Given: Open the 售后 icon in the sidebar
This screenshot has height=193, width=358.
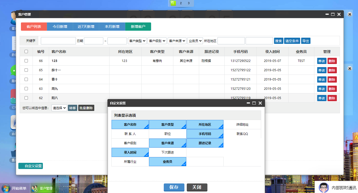Looking at the screenshot, I should click(13, 152).
